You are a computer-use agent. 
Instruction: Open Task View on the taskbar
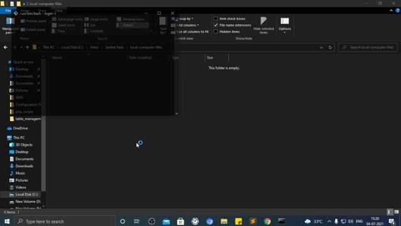tap(137, 221)
